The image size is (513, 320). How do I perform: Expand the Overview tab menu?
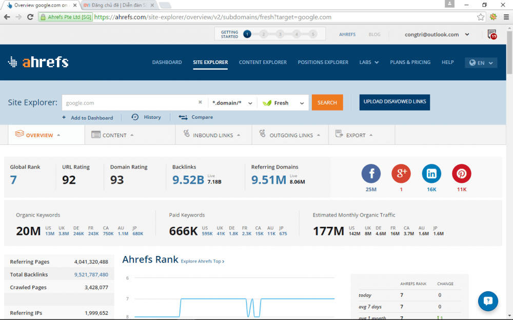tap(58, 135)
